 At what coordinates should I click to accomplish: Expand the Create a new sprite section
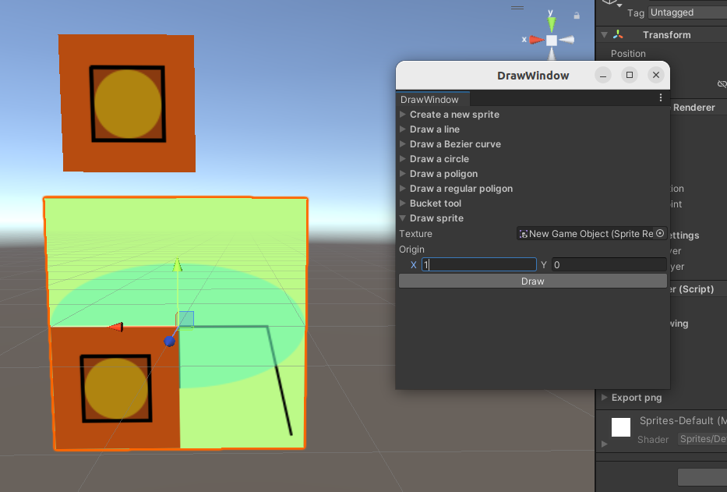(454, 115)
